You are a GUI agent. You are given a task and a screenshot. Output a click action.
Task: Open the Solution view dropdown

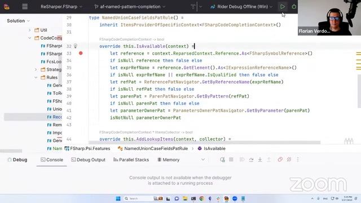(19, 21)
